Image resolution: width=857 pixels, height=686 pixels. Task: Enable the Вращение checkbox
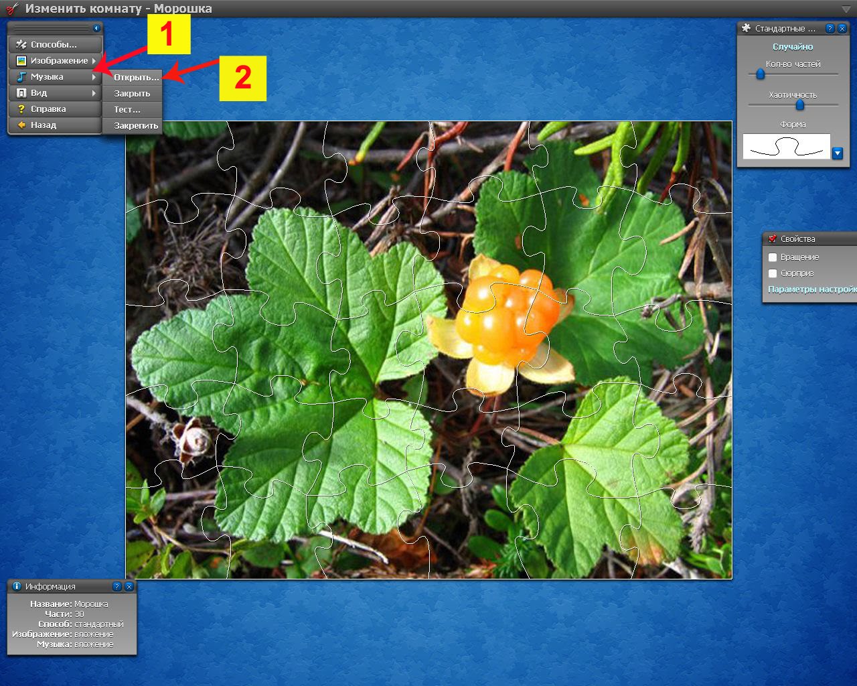pyautogui.click(x=773, y=257)
